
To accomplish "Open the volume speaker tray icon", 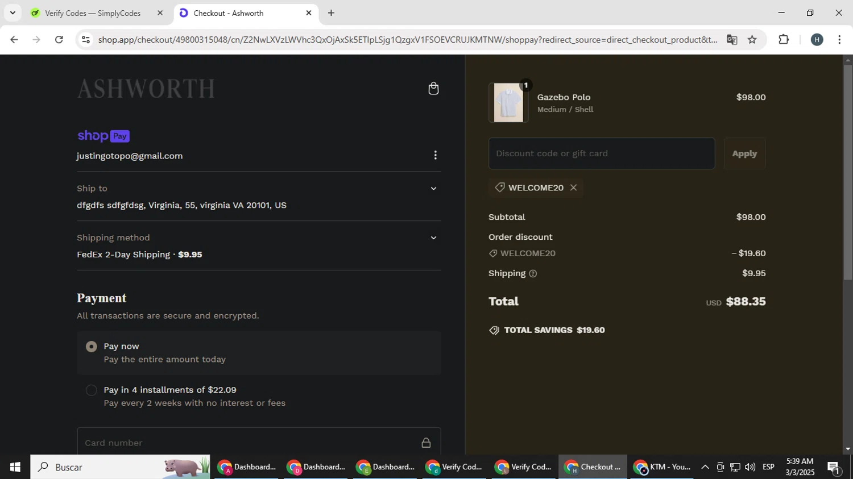I will pyautogui.click(x=750, y=467).
